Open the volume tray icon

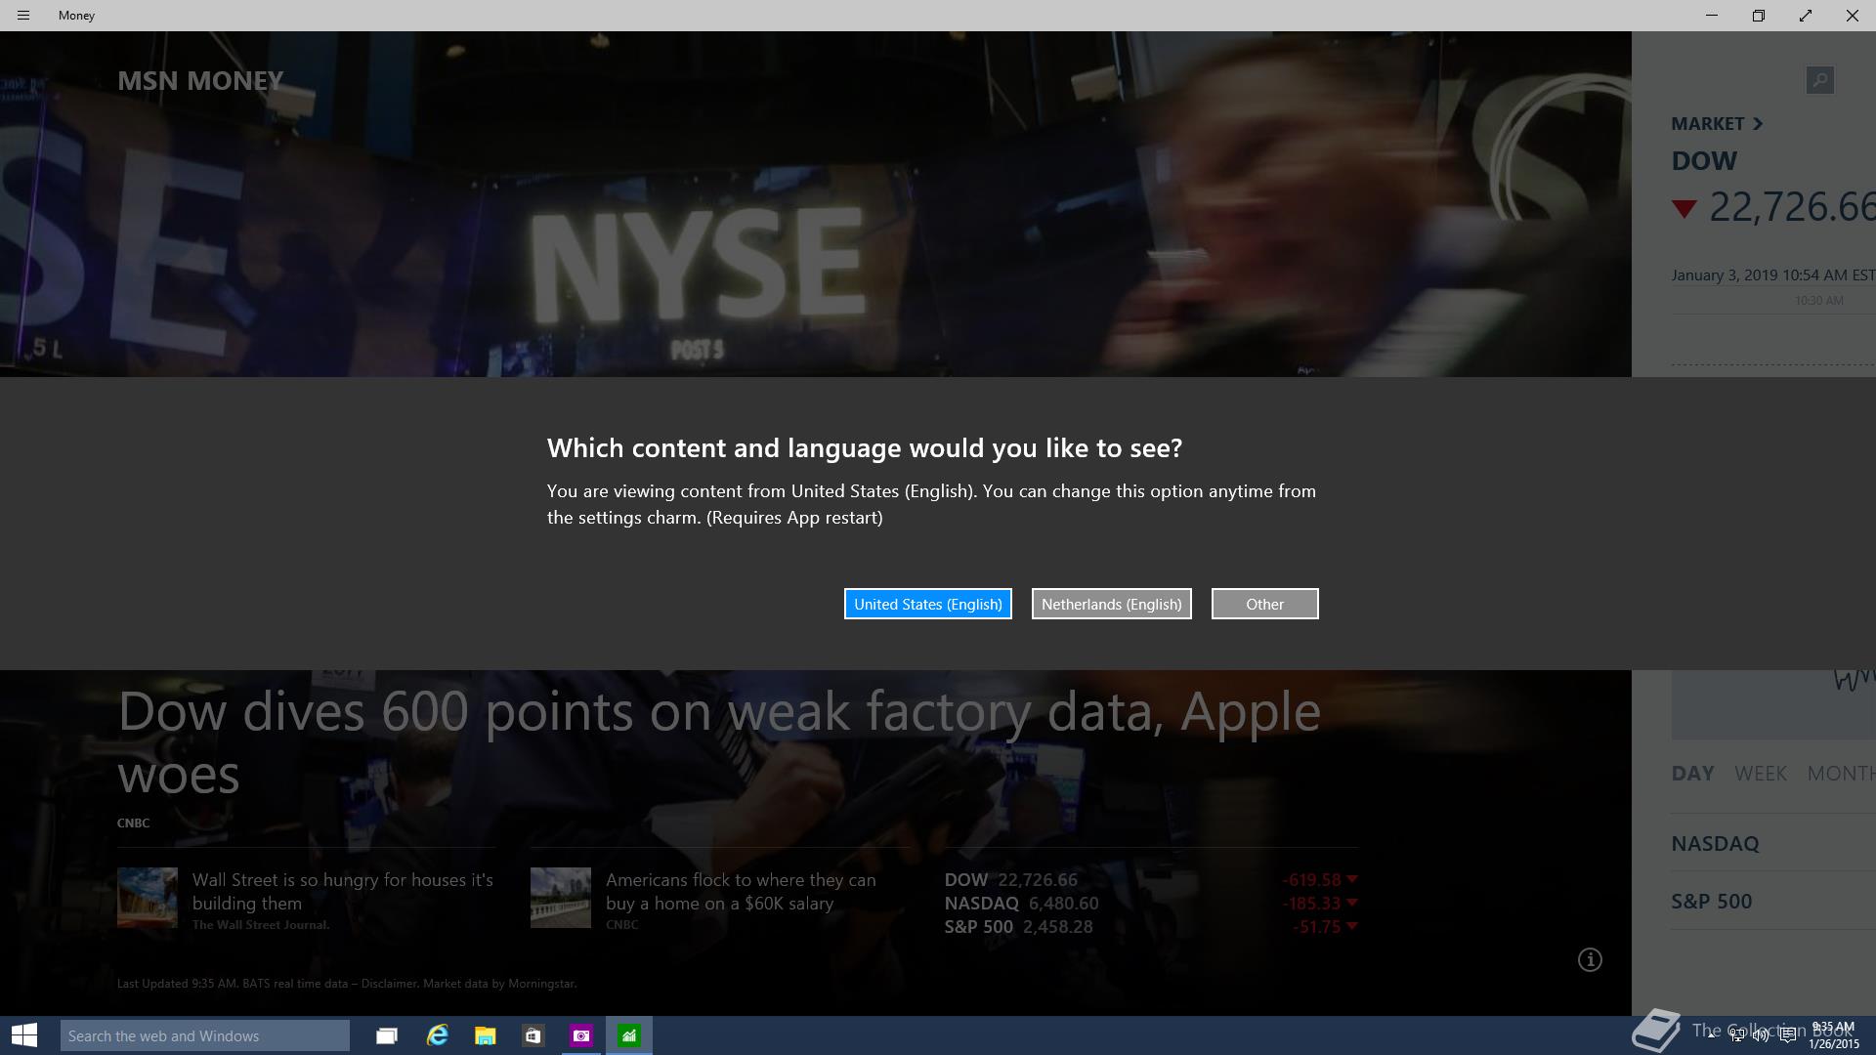pyautogui.click(x=1761, y=1035)
